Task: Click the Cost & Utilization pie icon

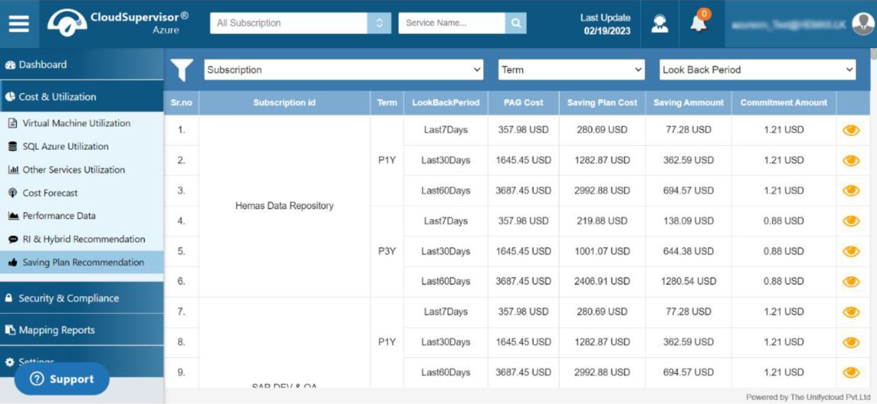Action: pos(10,97)
